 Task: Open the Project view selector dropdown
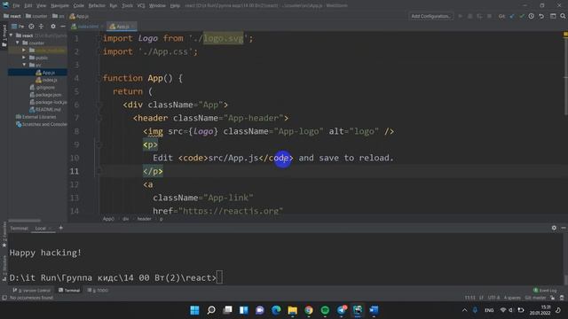(18, 27)
